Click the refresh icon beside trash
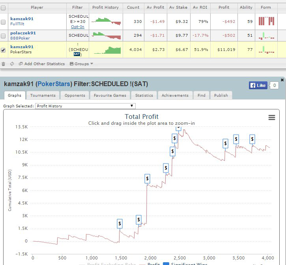The width and height of the screenshot is (286, 265). click(12, 64)
